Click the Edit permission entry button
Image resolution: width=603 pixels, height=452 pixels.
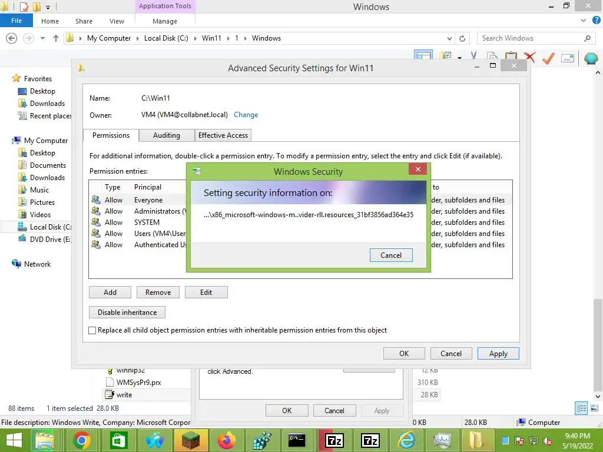coord(206,292)
